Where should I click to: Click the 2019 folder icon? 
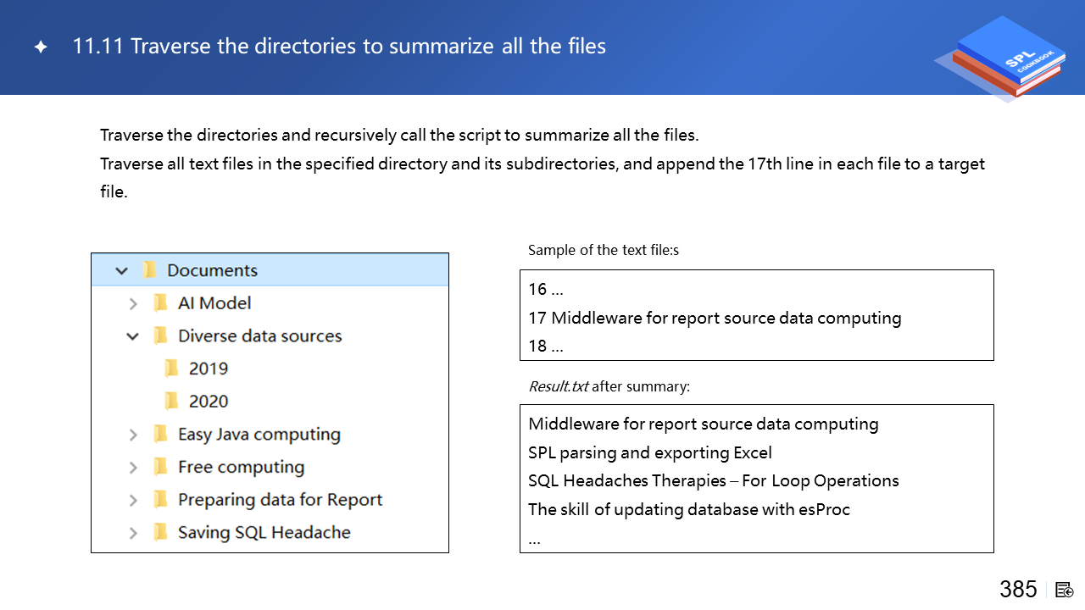point(172,369)
